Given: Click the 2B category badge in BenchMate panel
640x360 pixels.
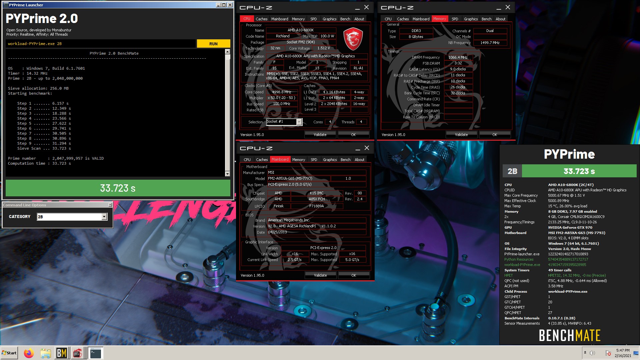Looking at the screenshot, I should pyautogui.click(x=512, y=171).
